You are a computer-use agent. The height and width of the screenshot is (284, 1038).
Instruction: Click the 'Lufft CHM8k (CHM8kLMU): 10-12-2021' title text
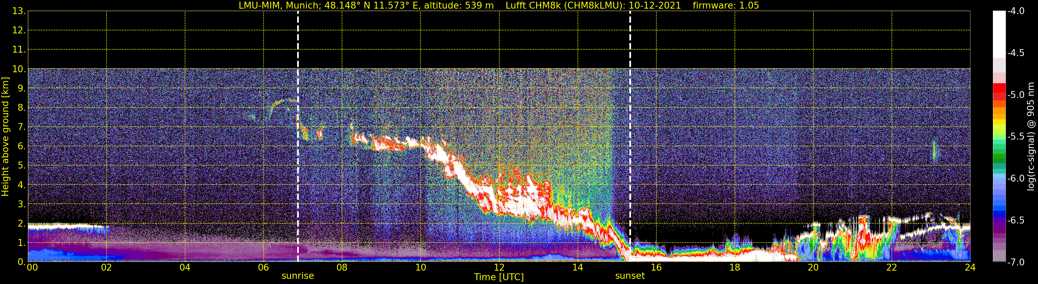[x=593, y=6]
